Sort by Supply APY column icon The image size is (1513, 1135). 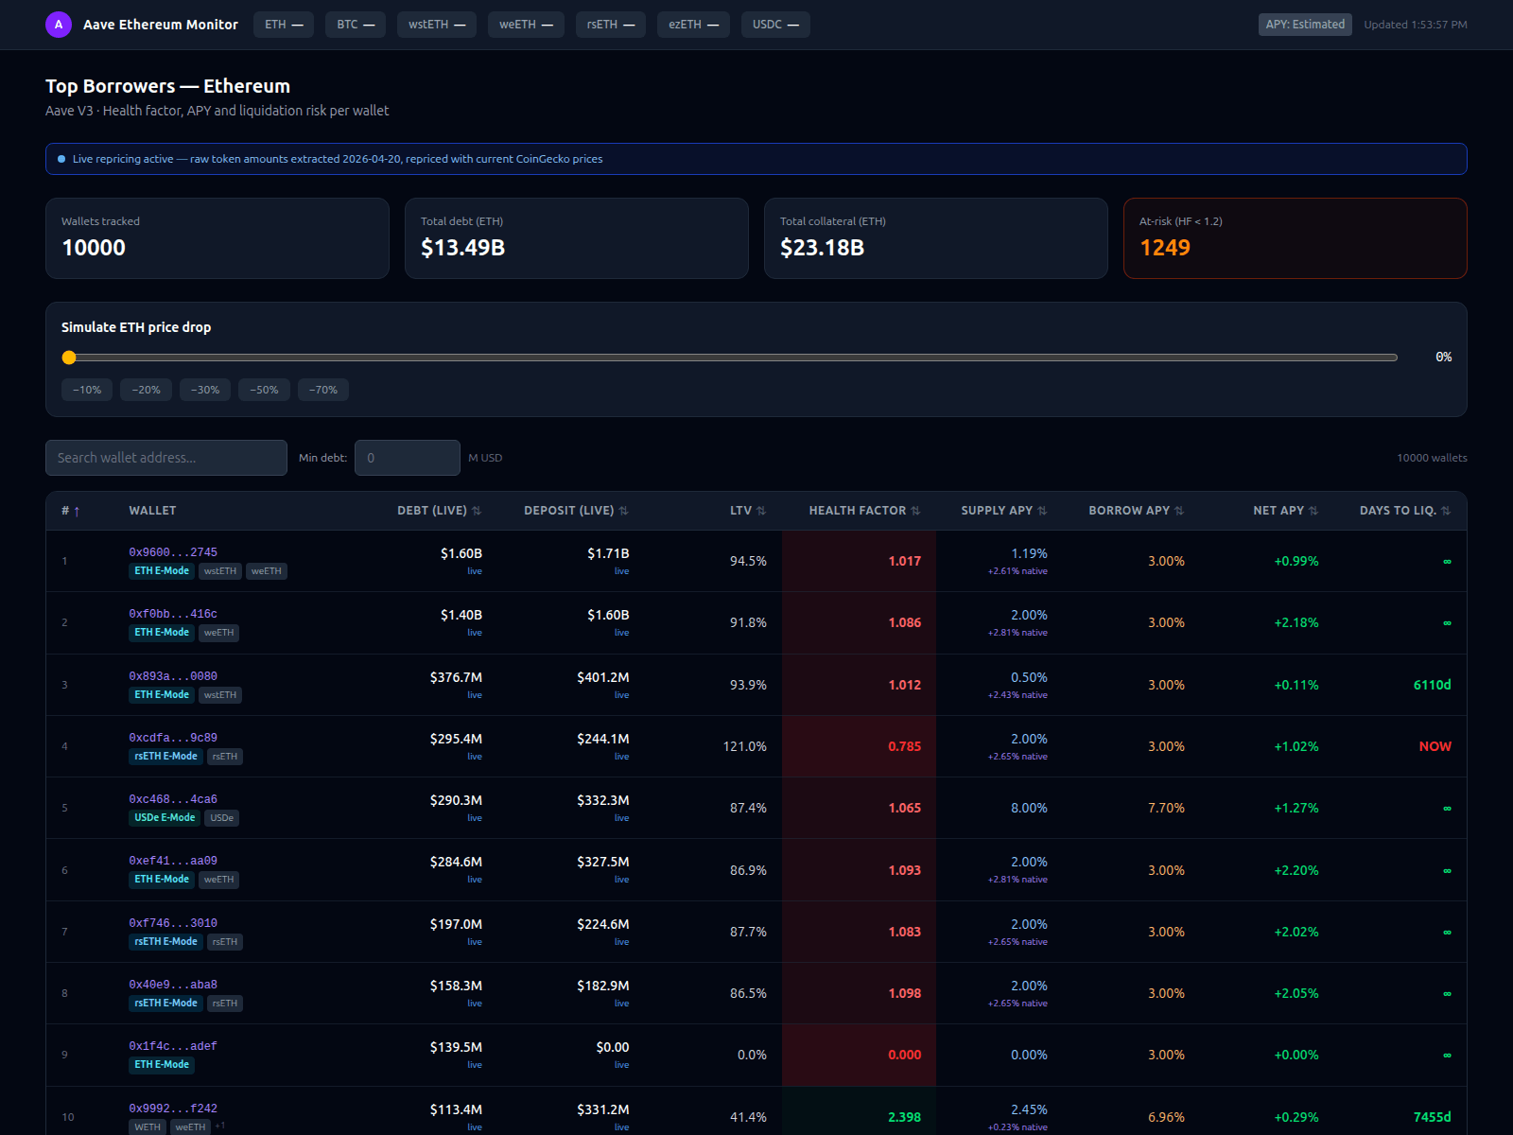point(1042,511)
